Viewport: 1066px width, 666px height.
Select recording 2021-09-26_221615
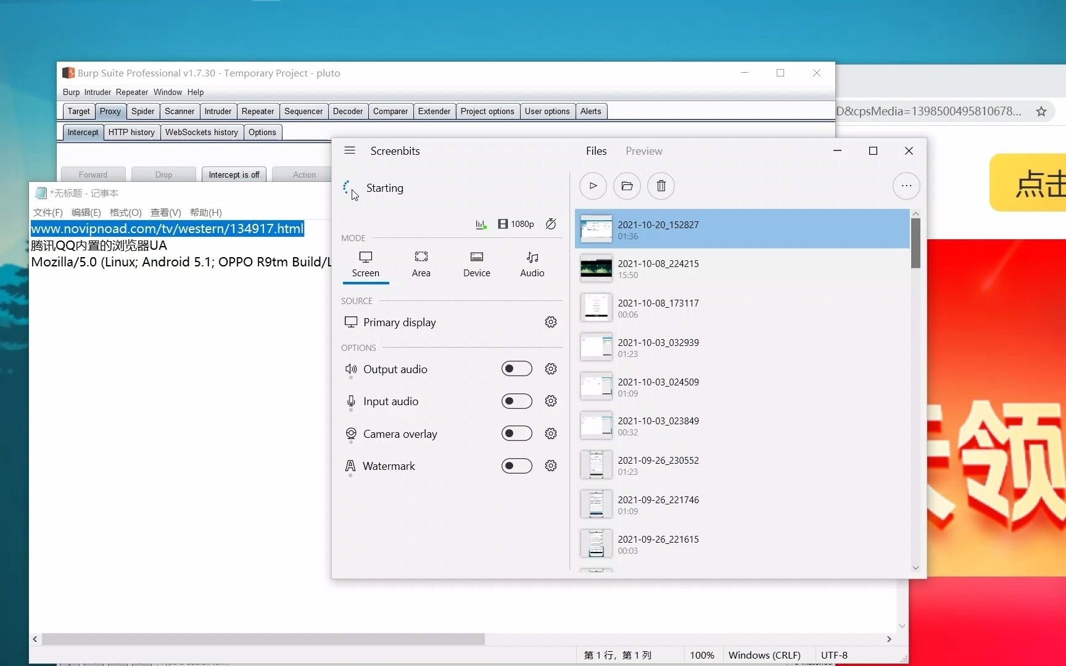(742, 544)
